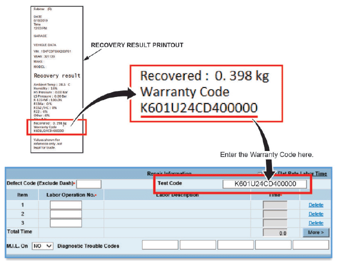Screen dimensions: 339x265
Task: Click the fourth Diagnostic Trouble Codes field
Action: pos(273,244)
